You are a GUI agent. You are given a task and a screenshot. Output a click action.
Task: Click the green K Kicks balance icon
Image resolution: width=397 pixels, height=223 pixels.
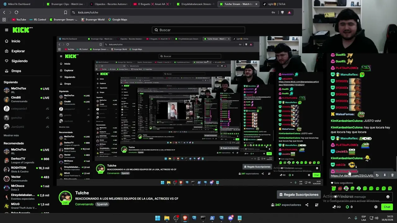(347, 207)
